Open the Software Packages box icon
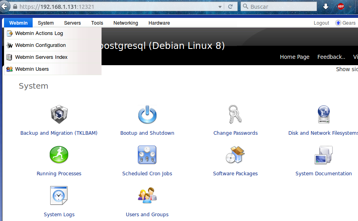 click(235, 155)
